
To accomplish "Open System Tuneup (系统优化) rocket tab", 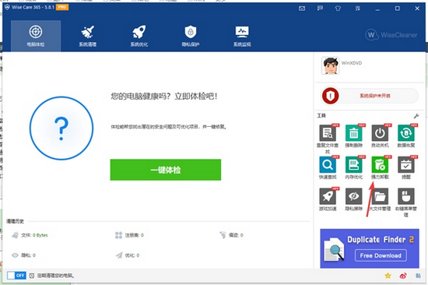I will click(x=139, y=36).
